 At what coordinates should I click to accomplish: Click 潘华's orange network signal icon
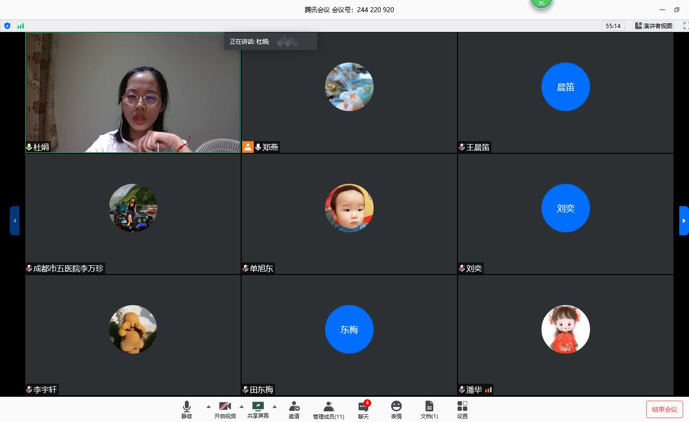coord(488,390)
